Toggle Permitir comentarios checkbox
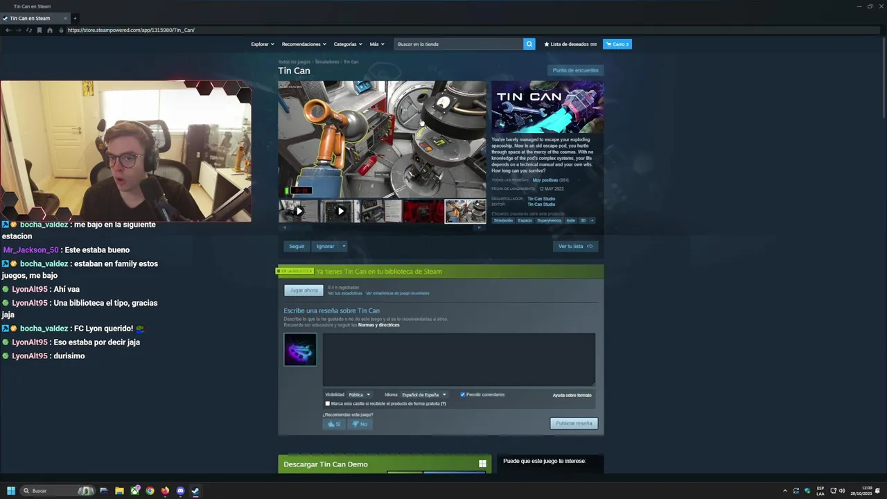 coord(463,394)
